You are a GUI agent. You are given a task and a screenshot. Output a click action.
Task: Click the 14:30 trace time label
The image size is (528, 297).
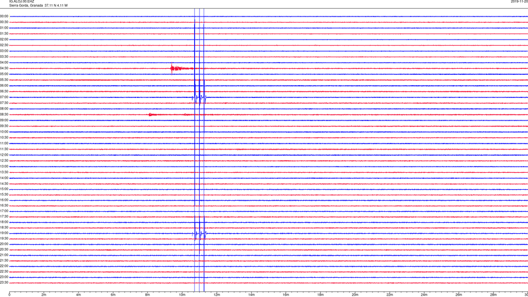click(x=4, y=184)
